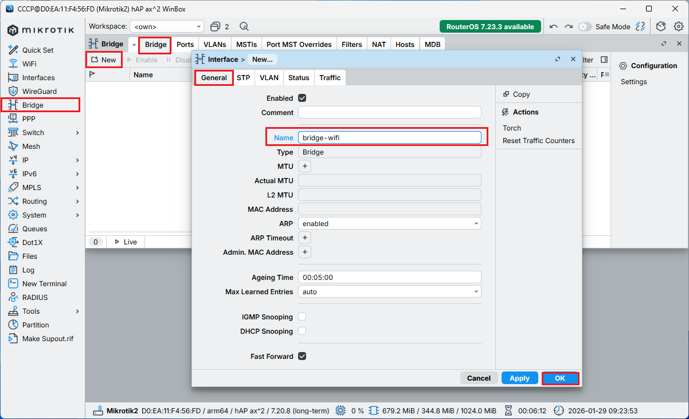689x419 pixels.
Task: Open Quick Set in sidebar
Action: coord(38,50)
